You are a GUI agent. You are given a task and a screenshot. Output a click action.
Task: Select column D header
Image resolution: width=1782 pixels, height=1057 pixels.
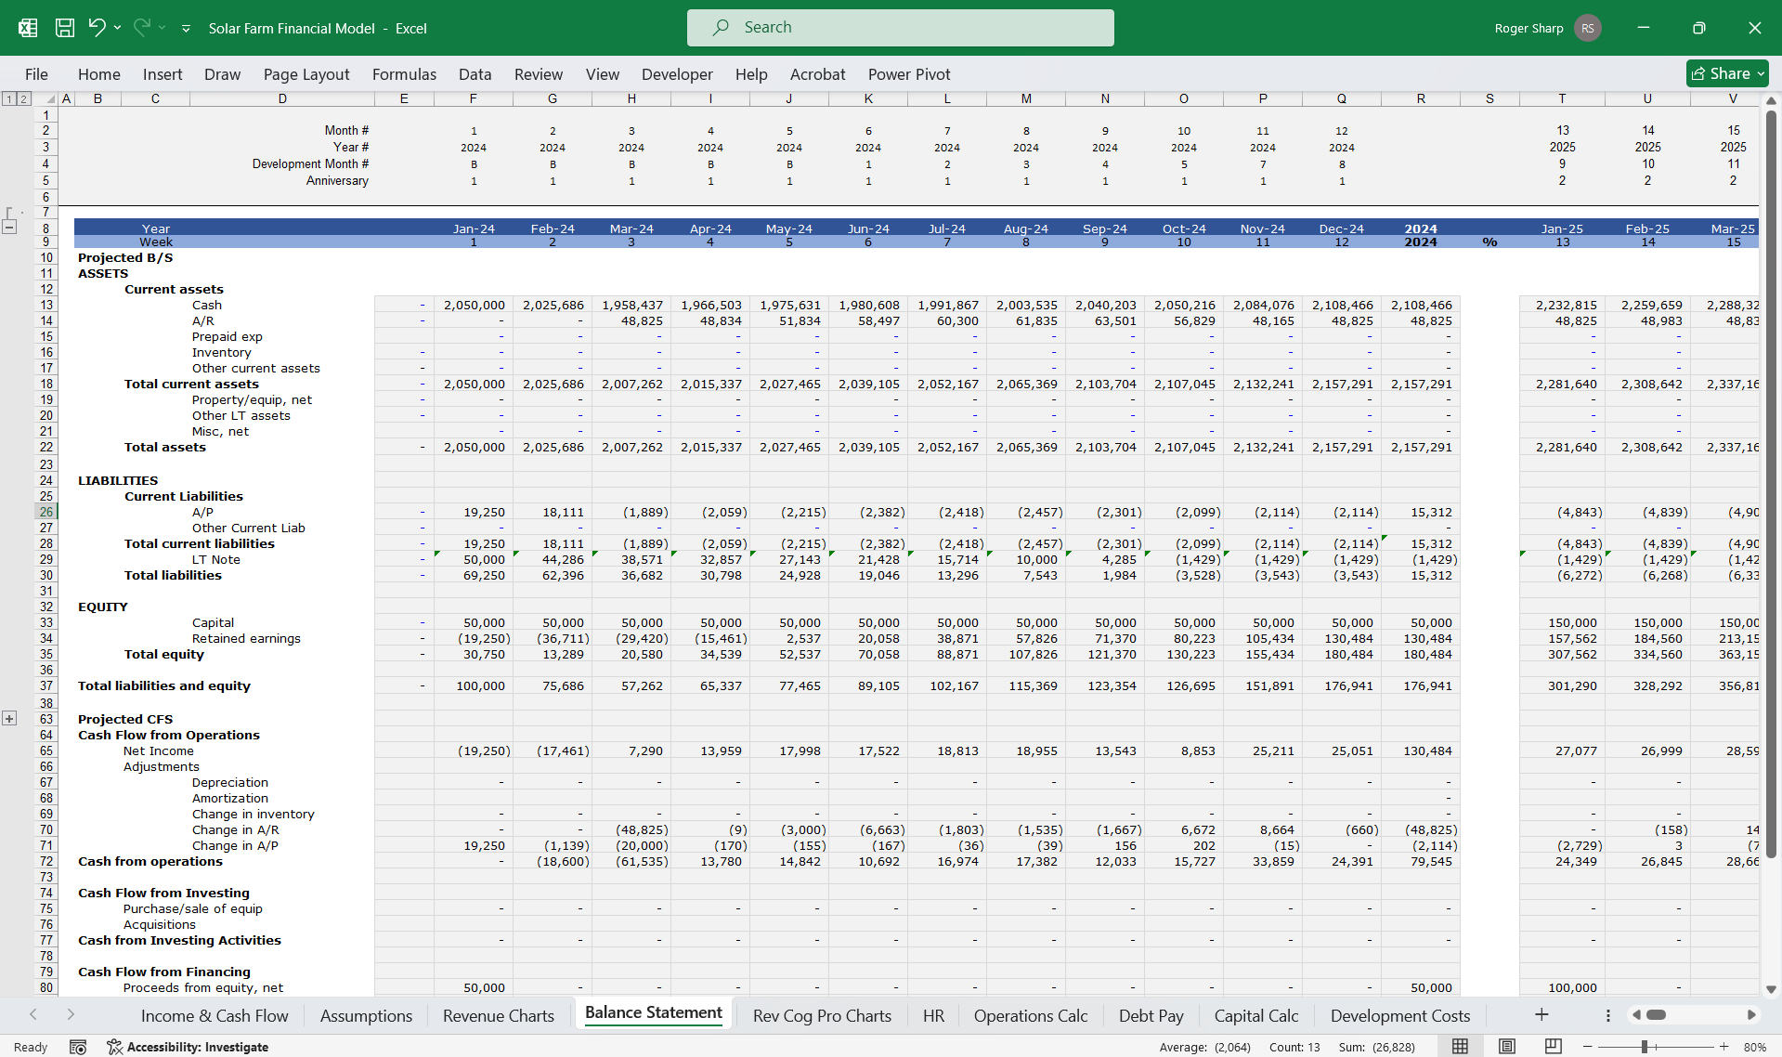click(x=282, y=98)
